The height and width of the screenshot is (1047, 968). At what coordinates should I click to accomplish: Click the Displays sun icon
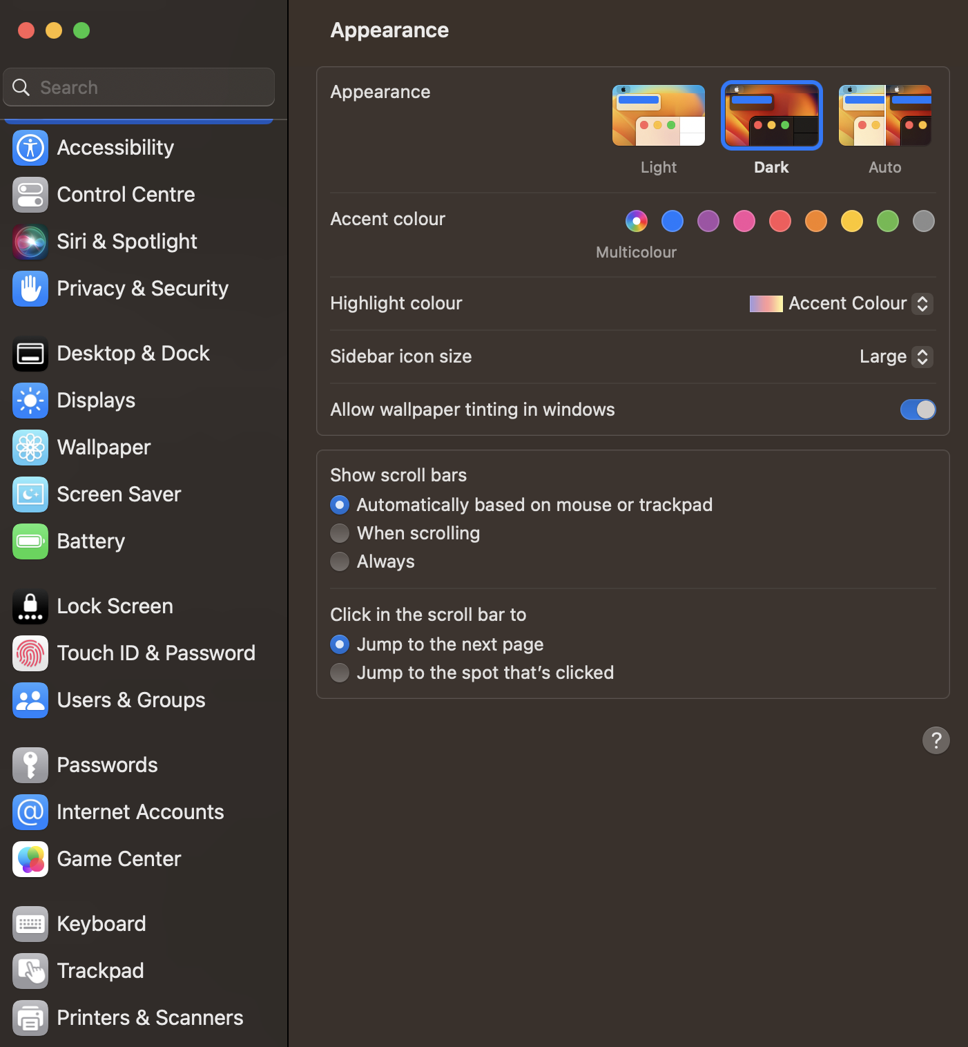click(30, 401)
